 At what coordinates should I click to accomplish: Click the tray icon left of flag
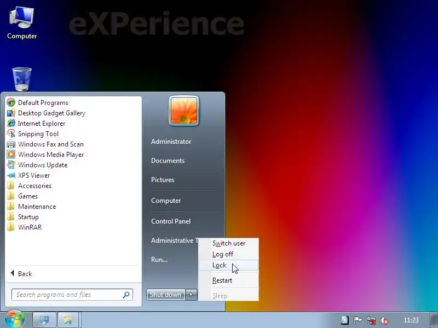coord(345,320)
